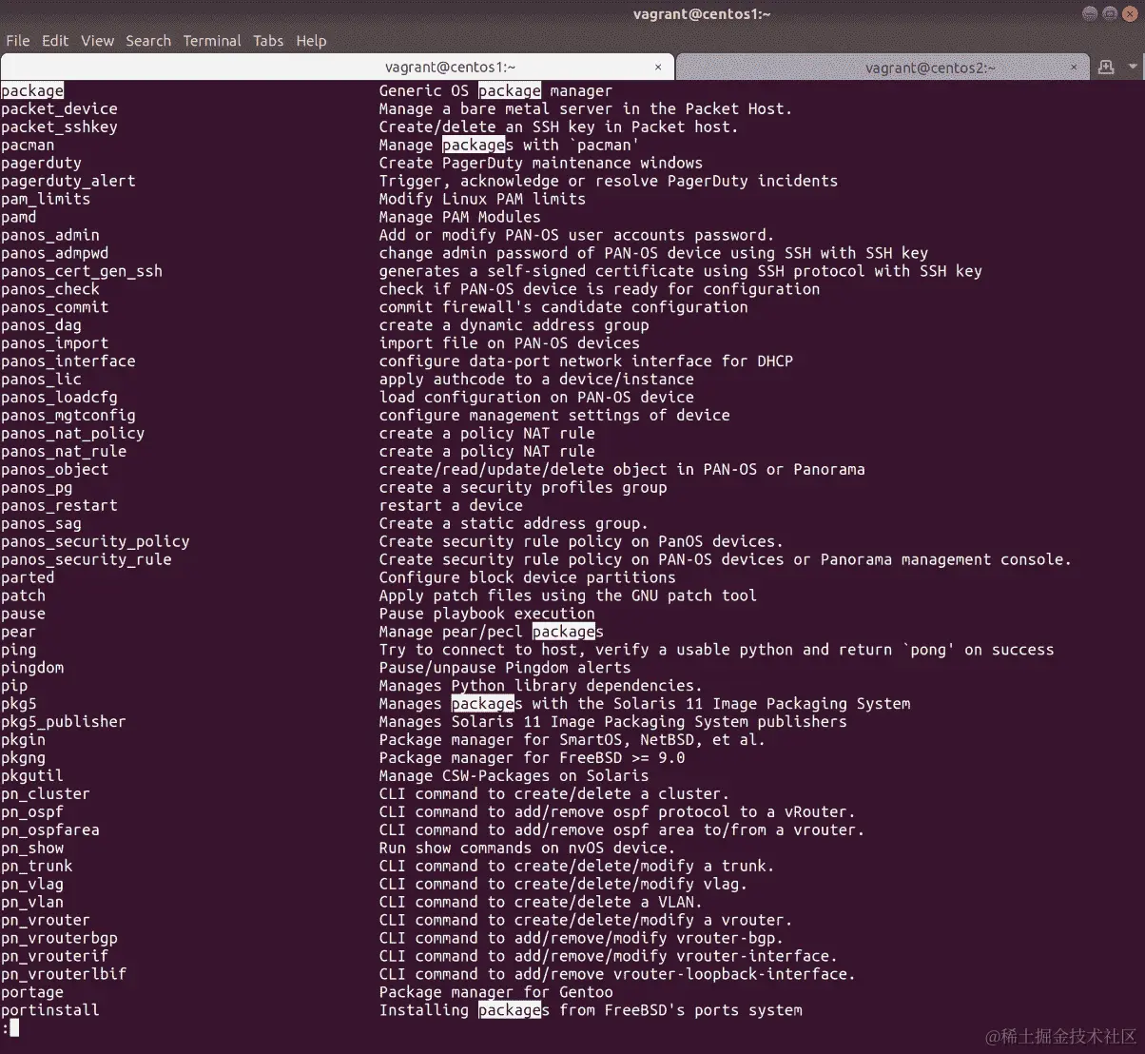Expand the tab list dropdown arrow
Viewport: 1145px width, 1054px height.
click(1132, 68)
